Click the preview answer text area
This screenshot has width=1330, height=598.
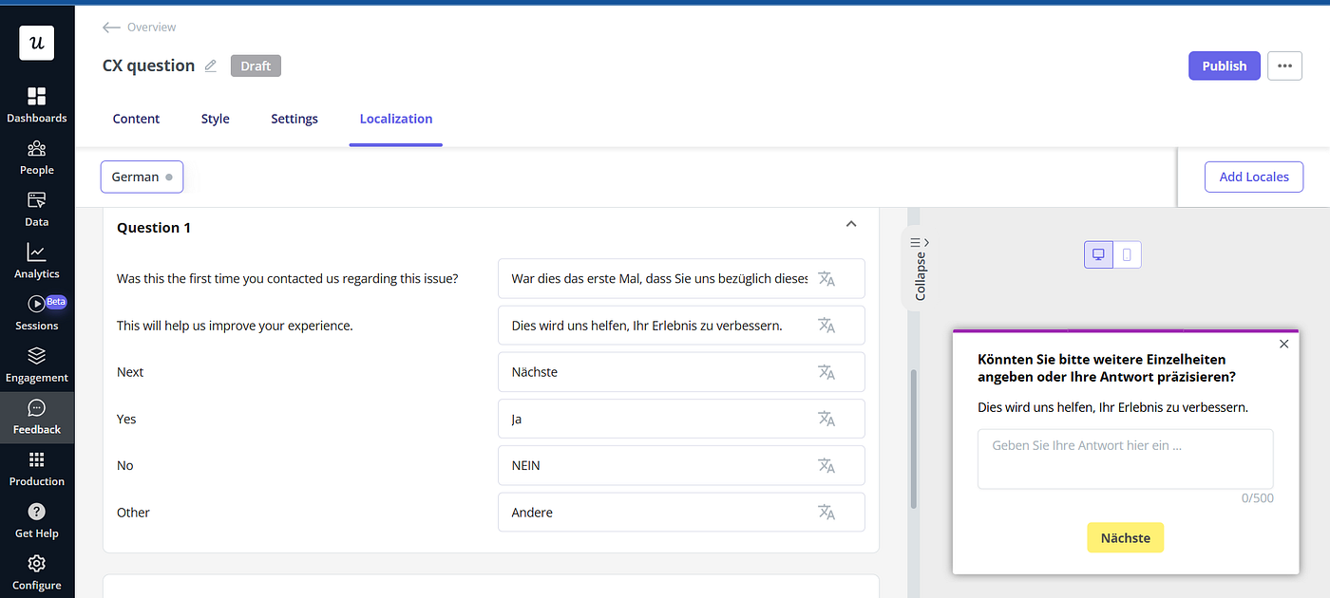(x=1125, y=458)
